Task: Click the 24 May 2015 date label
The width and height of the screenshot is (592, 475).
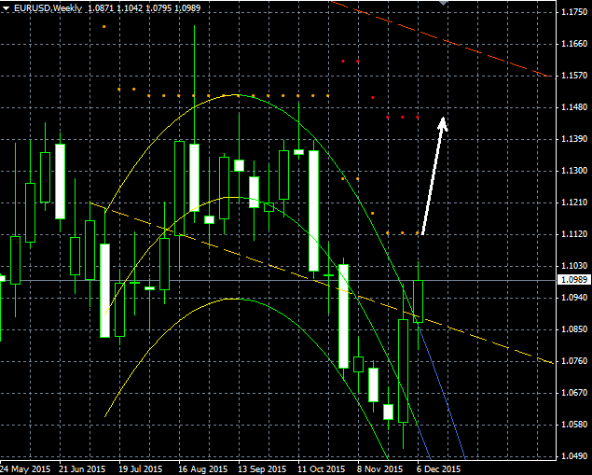Action: pos(25,469)
